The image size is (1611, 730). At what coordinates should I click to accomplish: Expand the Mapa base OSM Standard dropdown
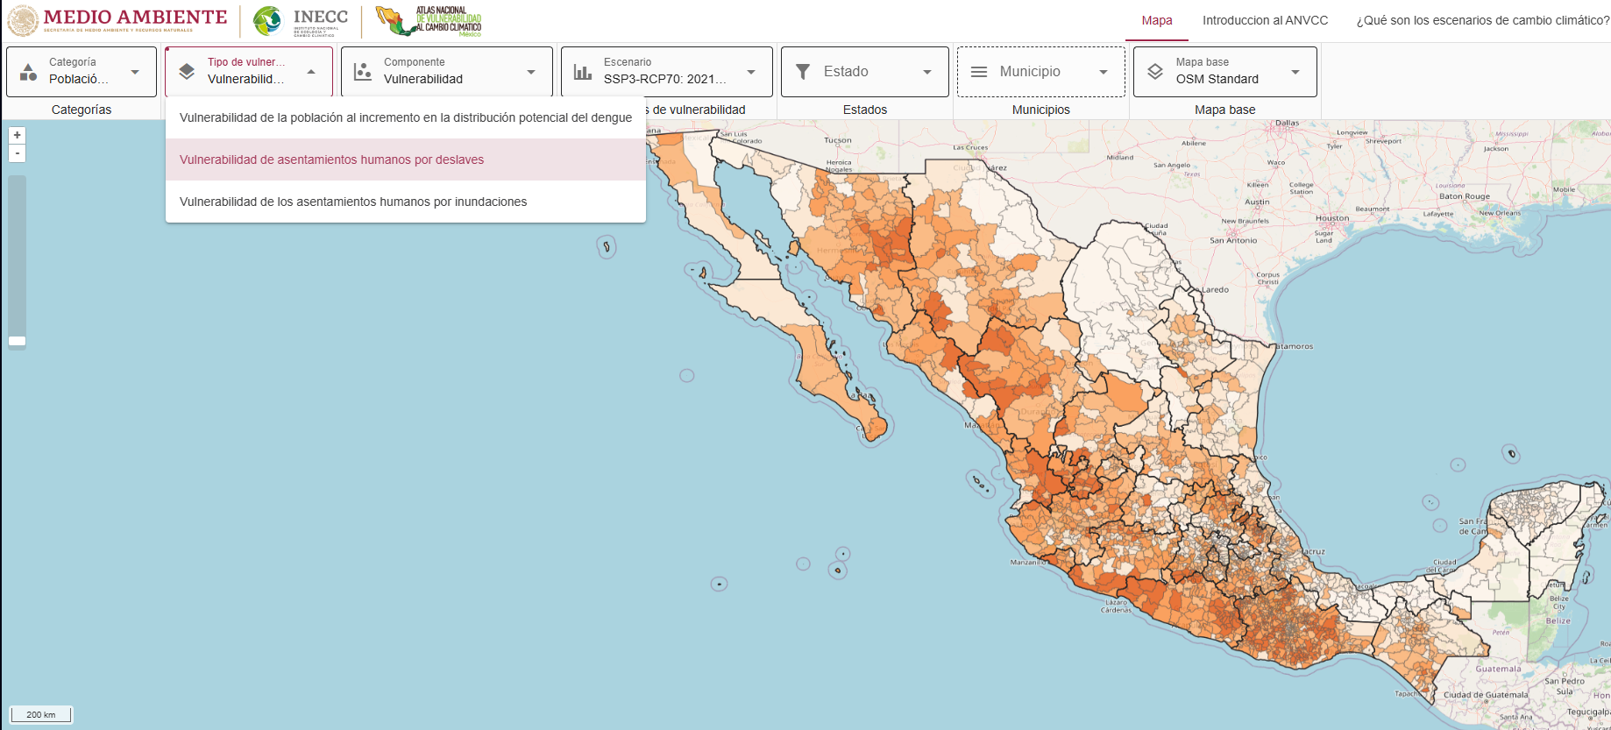(1295, 72)
